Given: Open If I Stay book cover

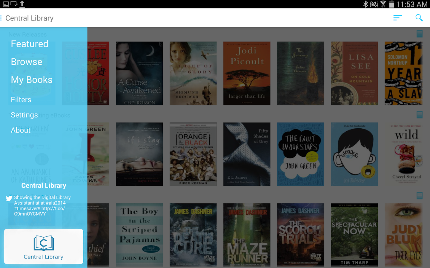Looking at the screenshot, I should (x=139, y=154).
